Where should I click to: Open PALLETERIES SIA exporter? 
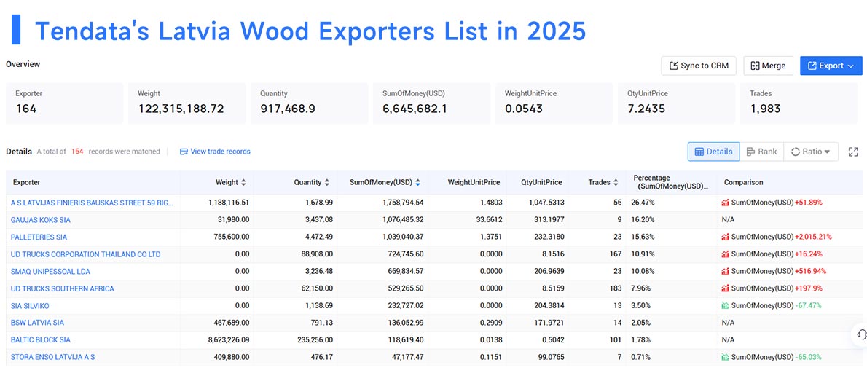[39, 237]
